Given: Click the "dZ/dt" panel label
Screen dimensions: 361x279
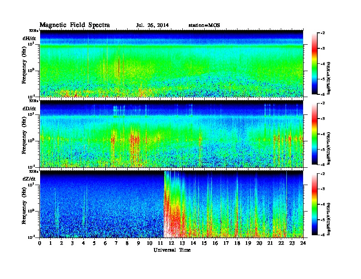Looking at the screenshot, I should coord(29,179).
